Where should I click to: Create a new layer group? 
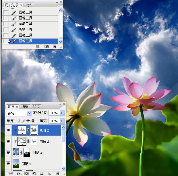[x=42, y=173]
